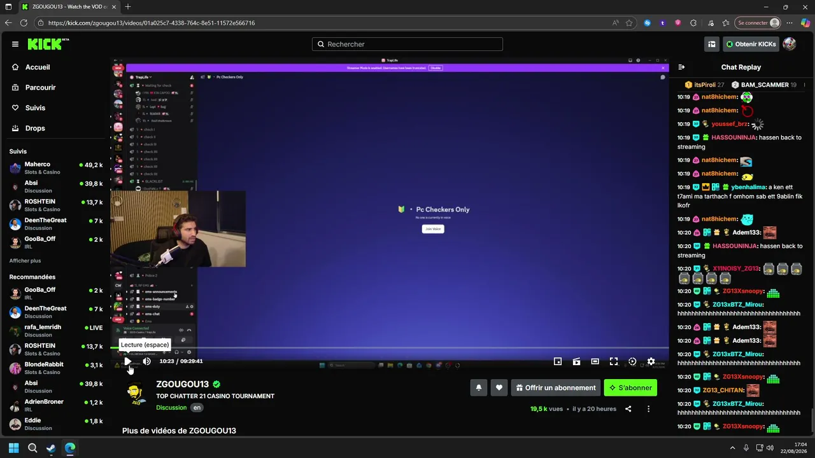The width and height of the screenshot is (815, 458).
Task: Create a clip with the clip icon
Action: [x=576, y=361]
